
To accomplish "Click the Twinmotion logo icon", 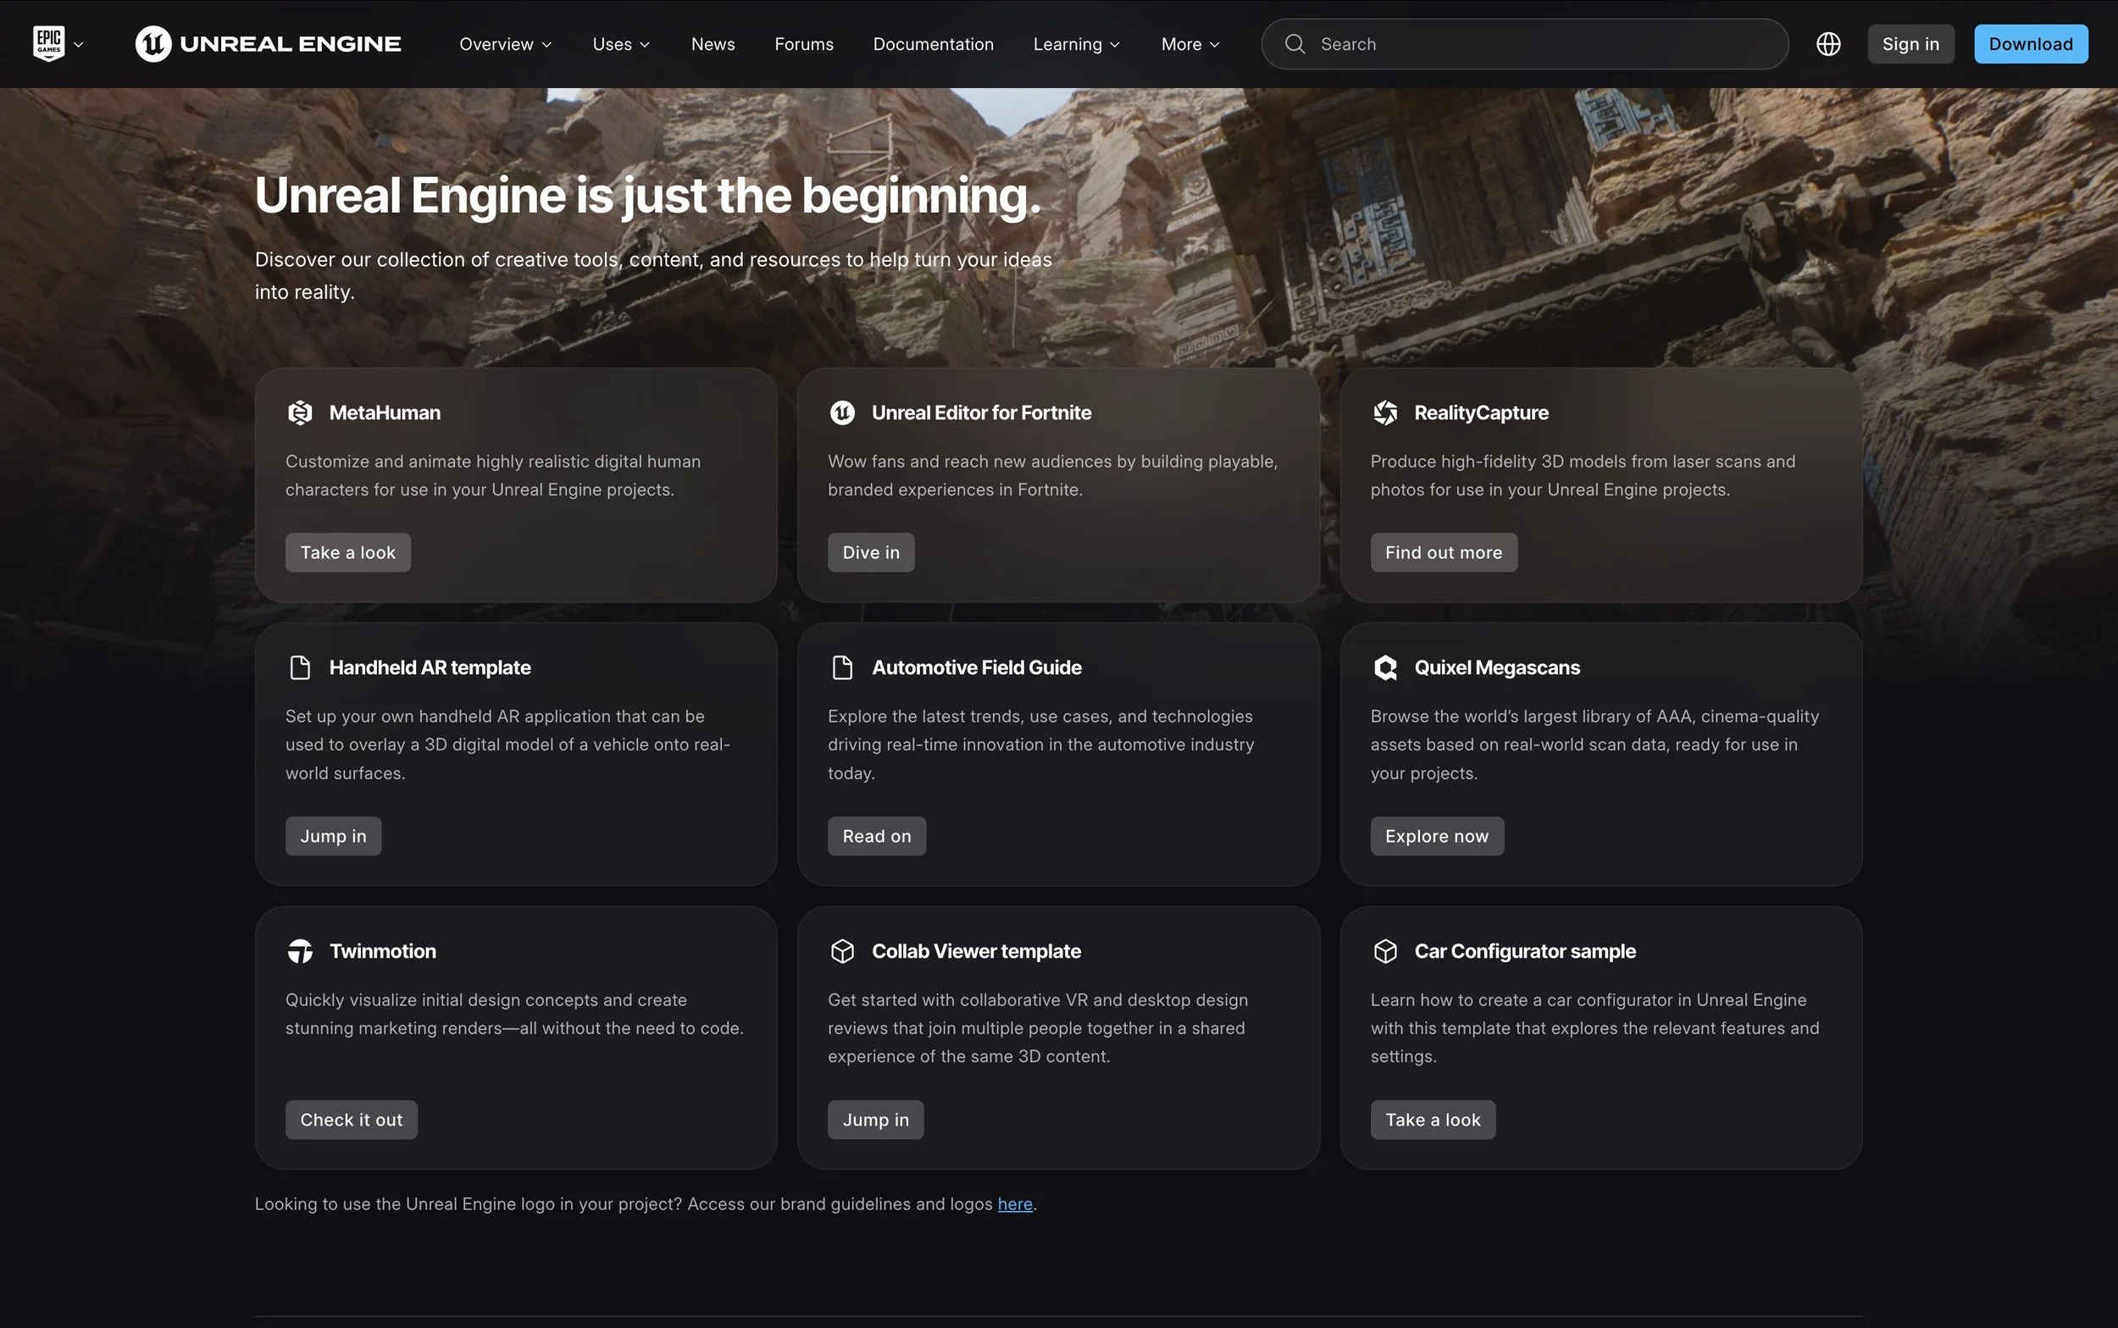I will click(301, 951).
